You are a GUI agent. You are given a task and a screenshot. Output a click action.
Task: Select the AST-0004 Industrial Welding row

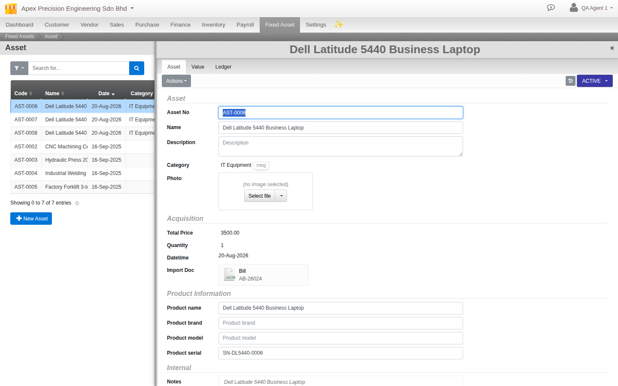pos(82,173)
